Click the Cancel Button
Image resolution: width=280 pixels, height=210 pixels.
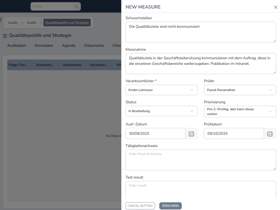click(140, 206)
